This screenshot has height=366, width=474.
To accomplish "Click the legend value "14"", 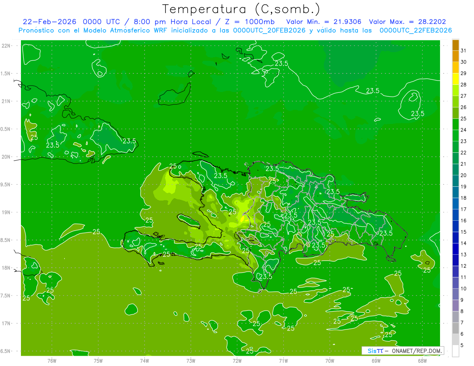I will pyautogui.click(x=464, y=243).
